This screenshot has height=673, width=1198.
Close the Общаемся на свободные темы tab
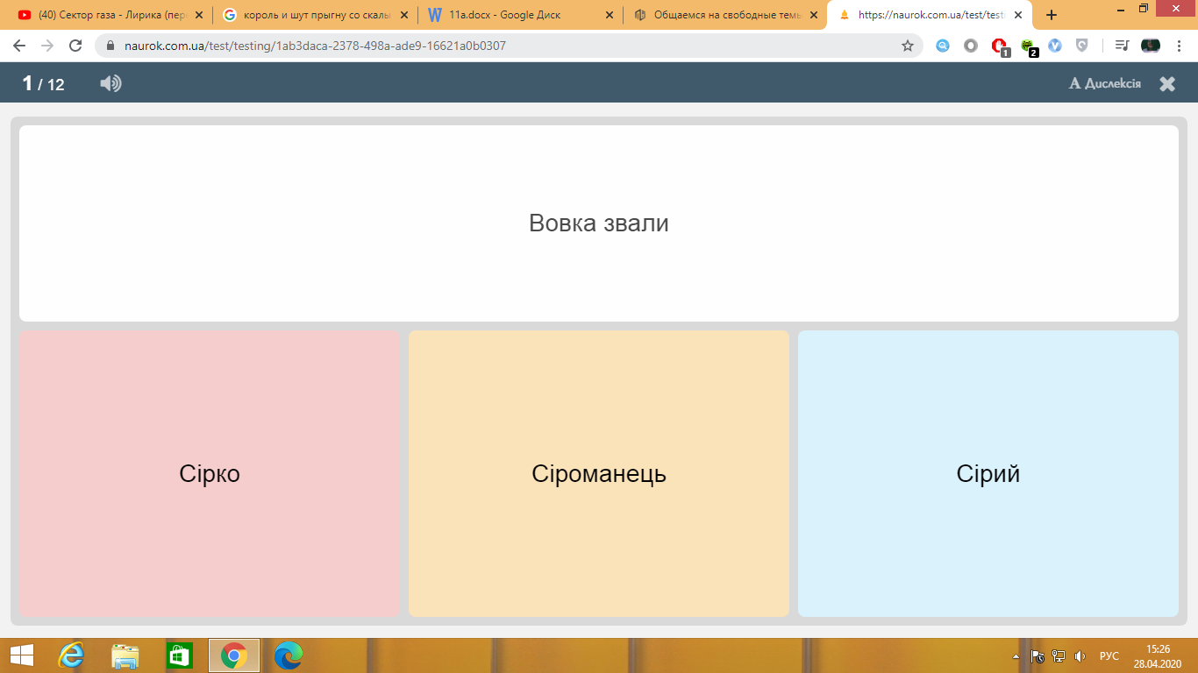click(815, 15)
